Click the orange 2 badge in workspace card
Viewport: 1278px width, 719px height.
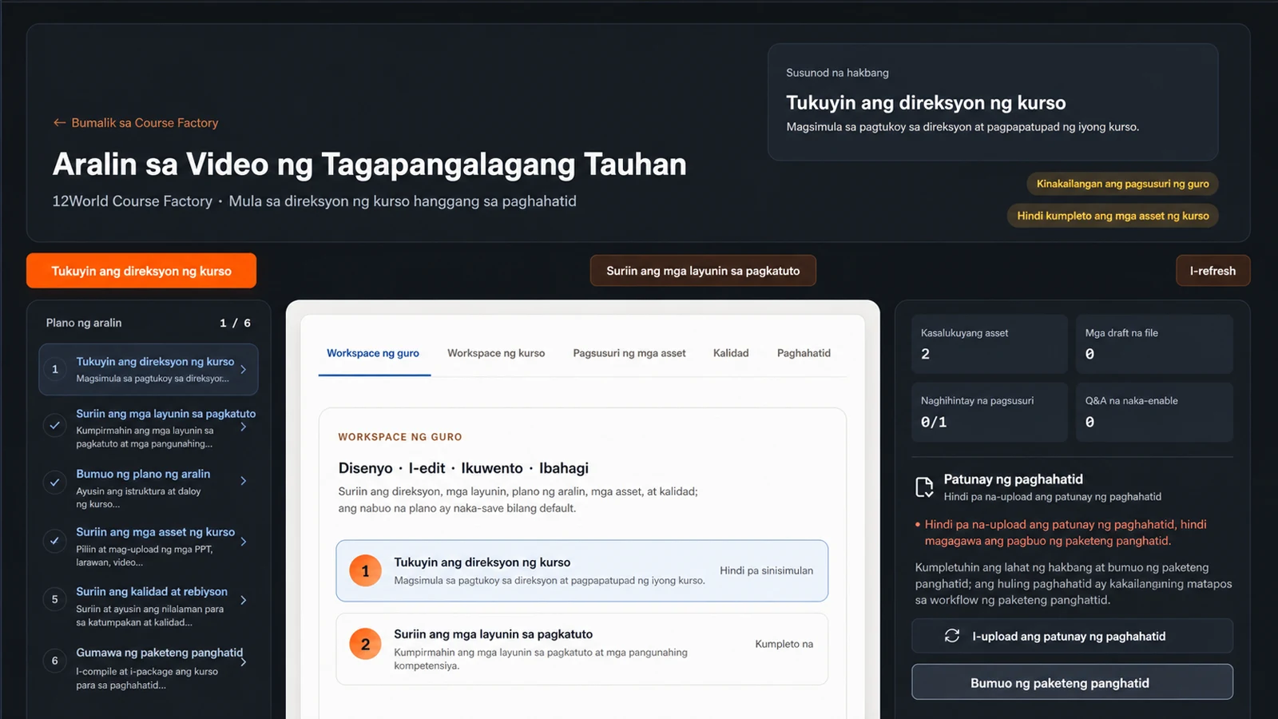point(365,644)
